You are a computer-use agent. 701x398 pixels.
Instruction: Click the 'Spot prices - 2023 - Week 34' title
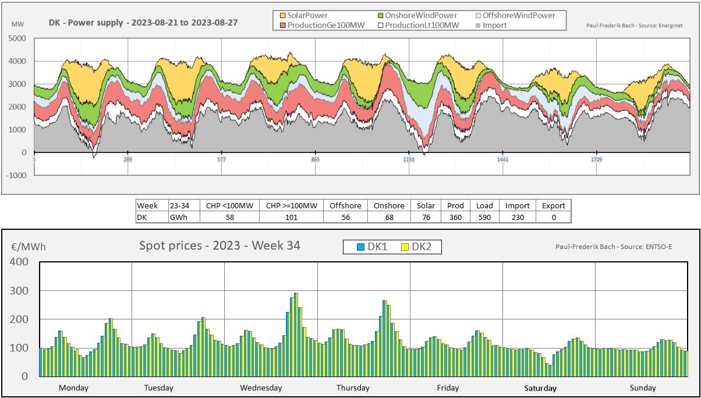point(219,246)
